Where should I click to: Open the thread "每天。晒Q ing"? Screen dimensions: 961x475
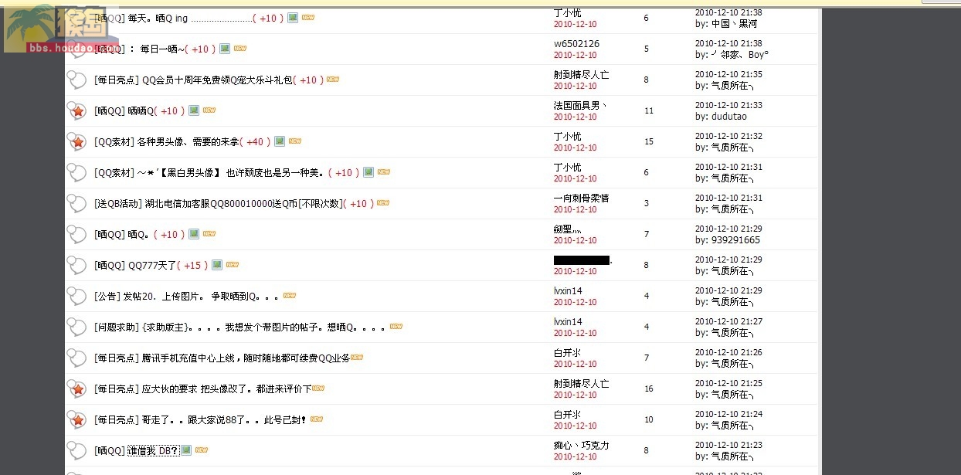click(x=189, y=18)
